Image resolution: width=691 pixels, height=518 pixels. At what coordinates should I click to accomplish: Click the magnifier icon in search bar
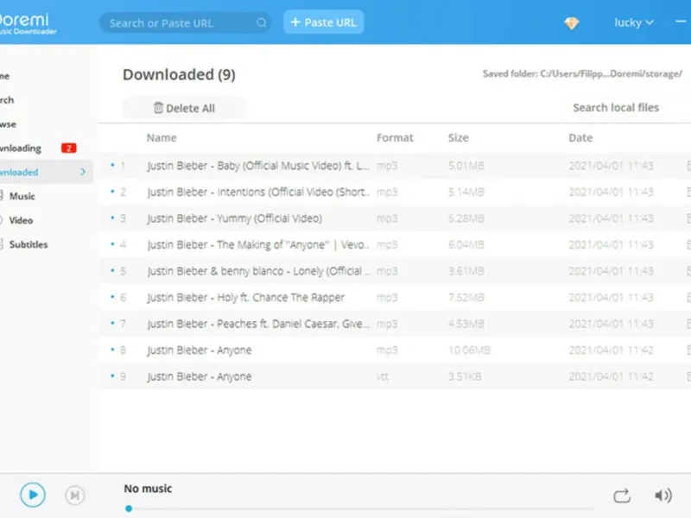click(x=262, y=23)
